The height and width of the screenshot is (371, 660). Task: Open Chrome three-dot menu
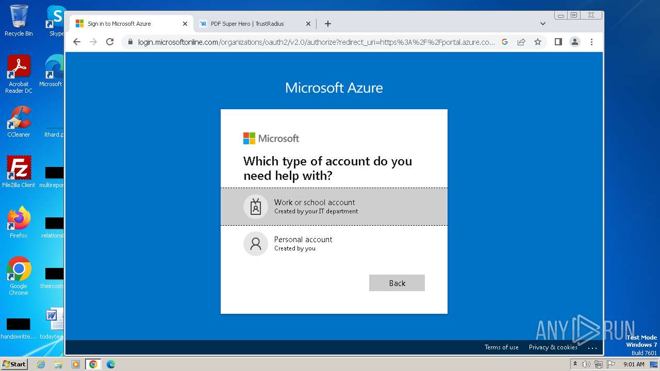[591, 42]
